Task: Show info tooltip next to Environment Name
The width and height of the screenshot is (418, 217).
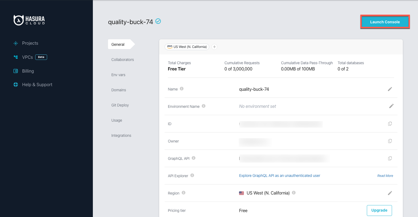Action: click(204, 106)
